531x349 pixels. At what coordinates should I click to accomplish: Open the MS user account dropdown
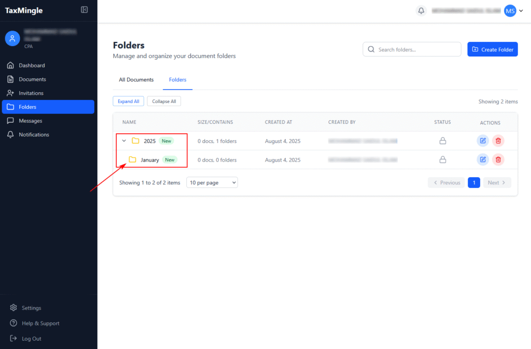pyautogui.click(x=513, y=11)
